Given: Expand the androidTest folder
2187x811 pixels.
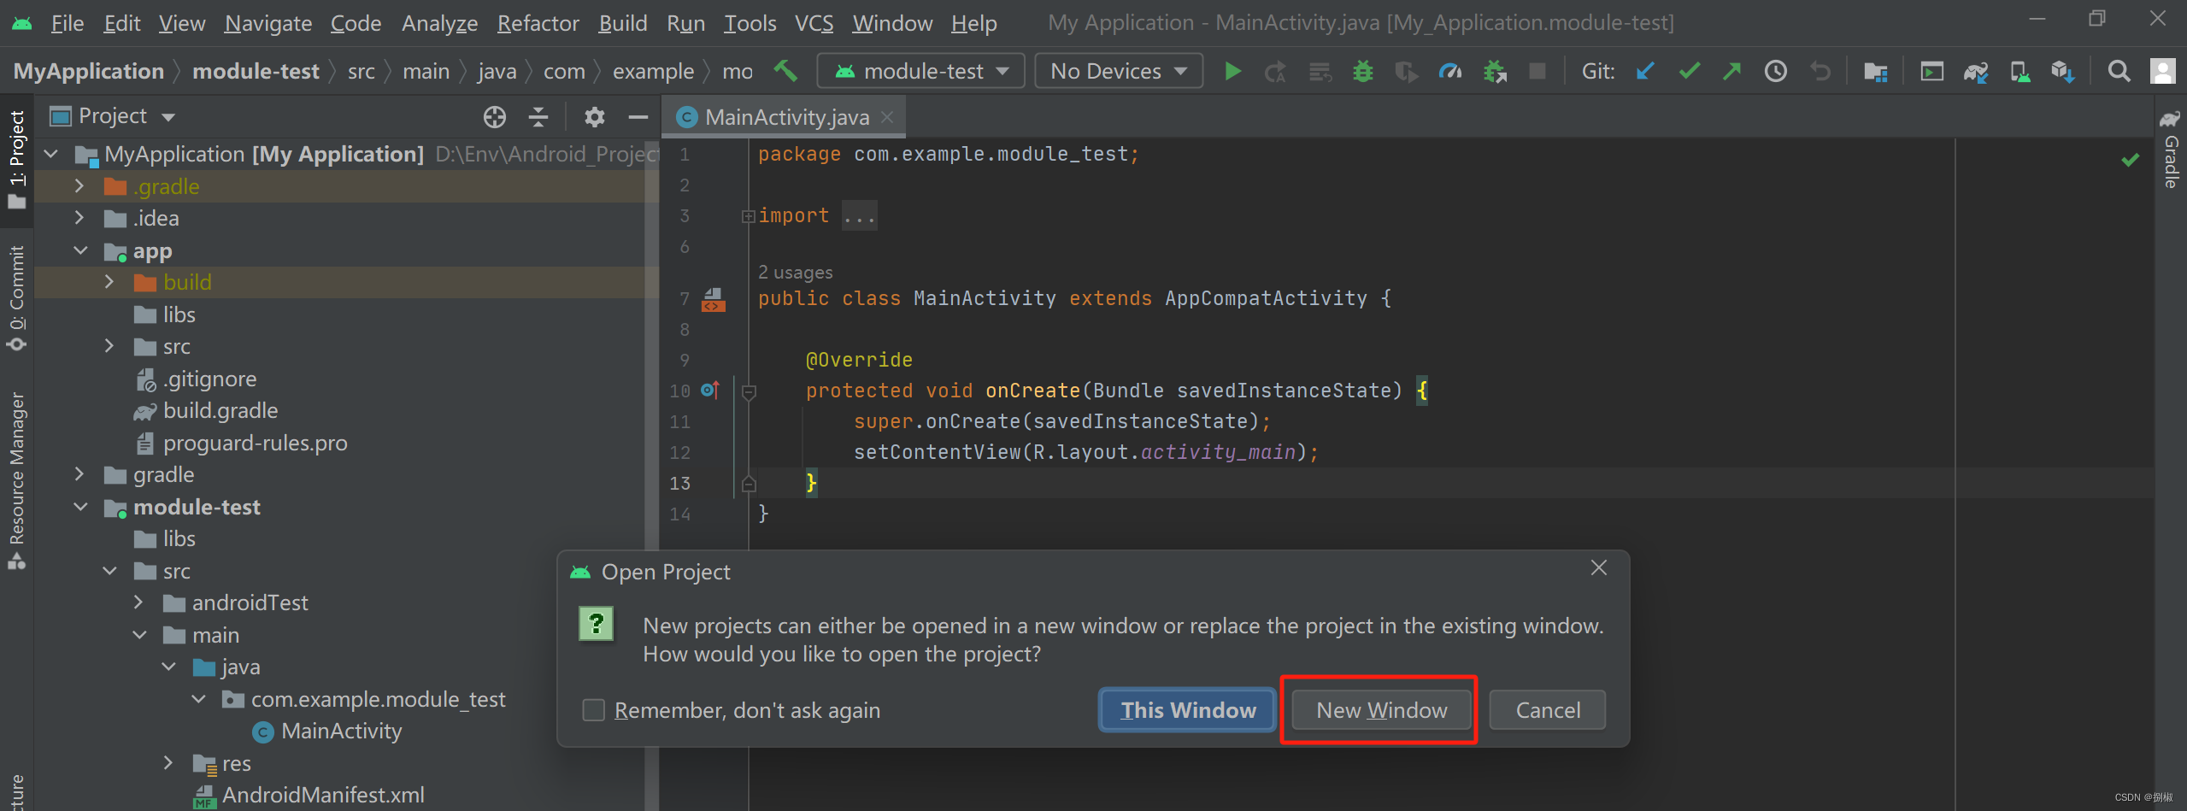Looking at the screenshot, I should pyautogui.click(x=139, y=602).
